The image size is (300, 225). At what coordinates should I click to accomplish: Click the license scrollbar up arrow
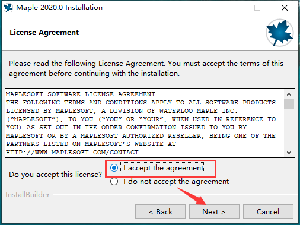click(289, 94)
